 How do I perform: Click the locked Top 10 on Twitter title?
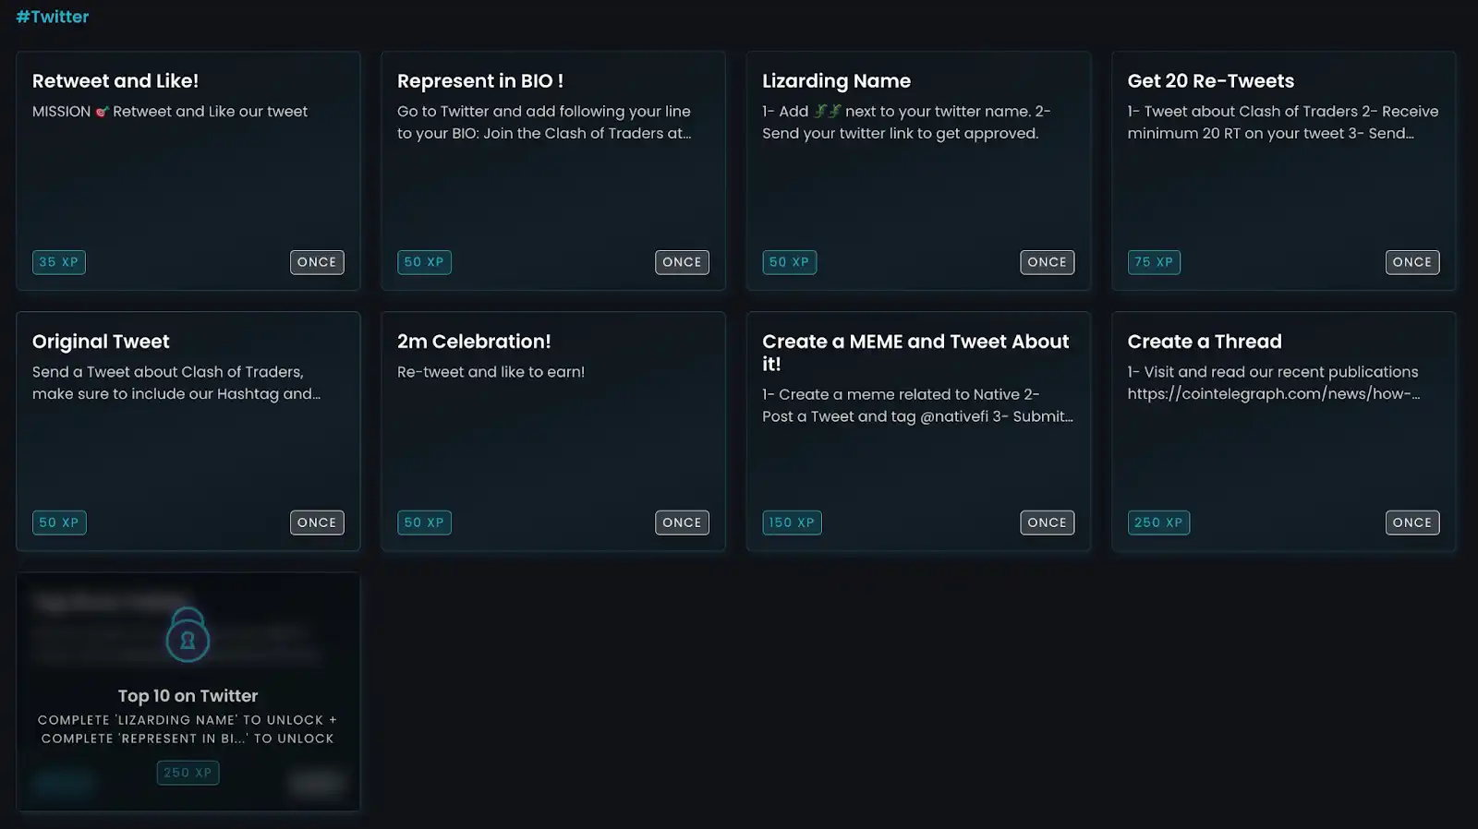pyautogui.click(x=188, y=696)
